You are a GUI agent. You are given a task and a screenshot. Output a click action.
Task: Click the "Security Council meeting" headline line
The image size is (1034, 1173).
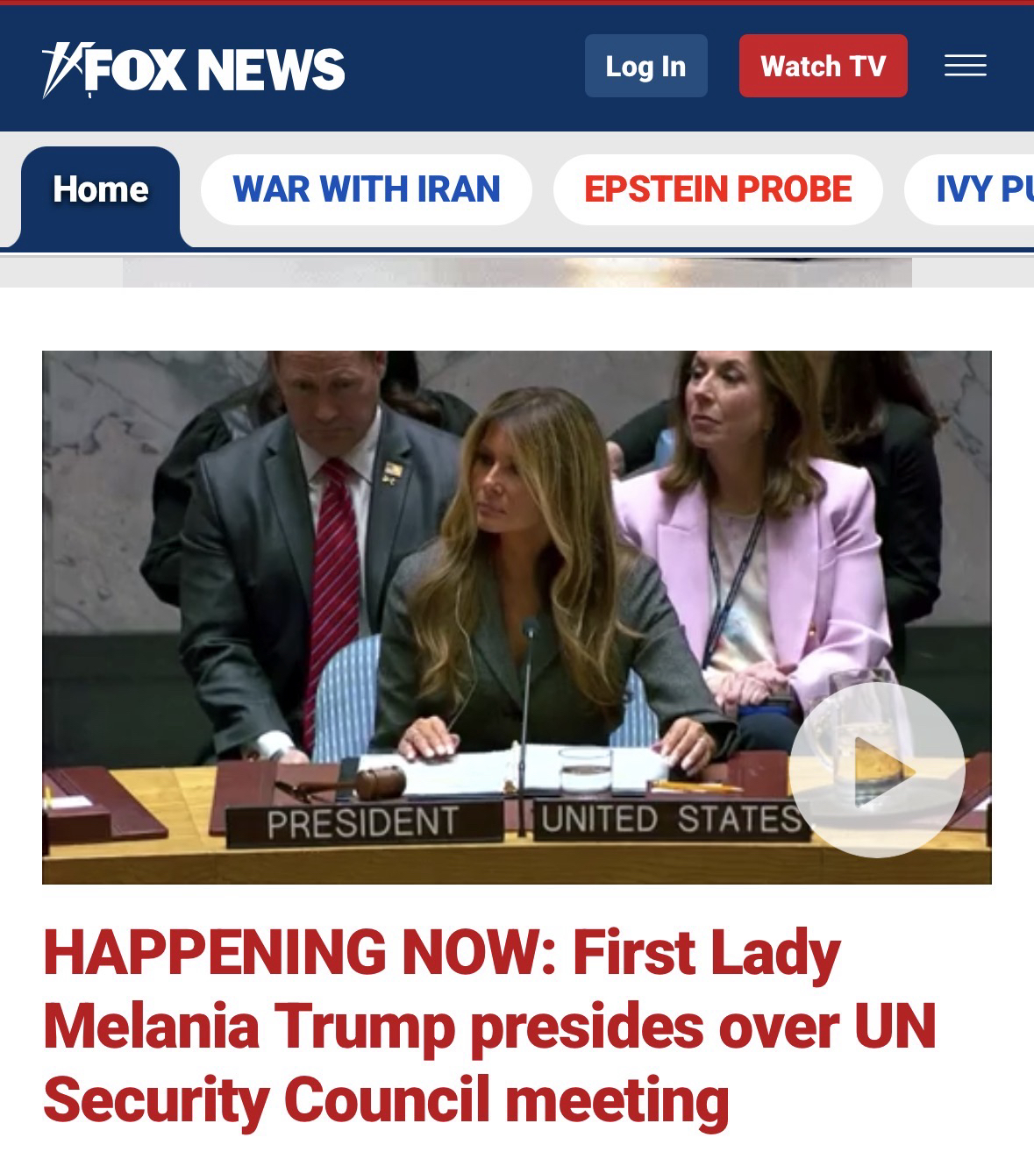point(386,1101)
